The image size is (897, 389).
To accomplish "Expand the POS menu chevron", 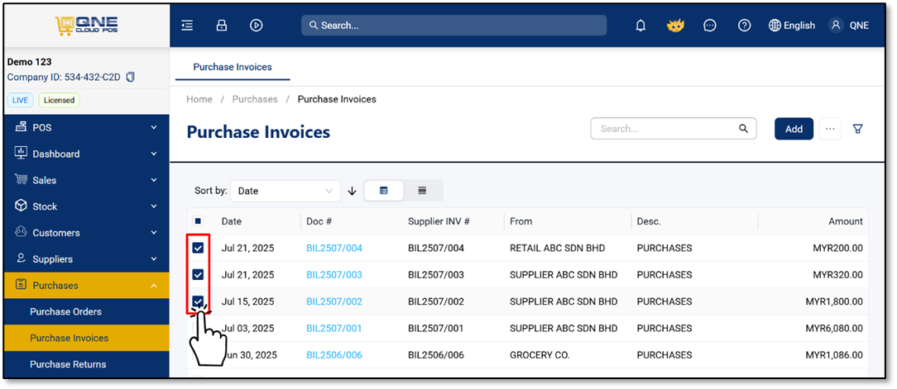I will pos(153,127).
